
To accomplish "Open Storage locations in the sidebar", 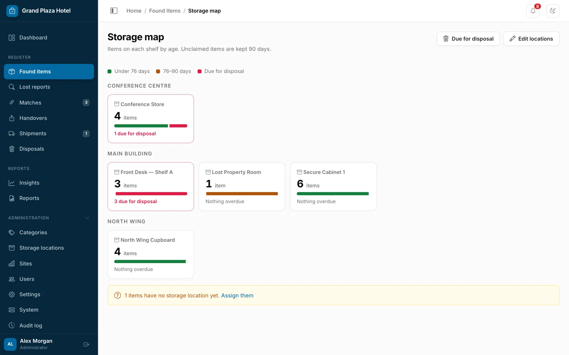I will pyautogui.click(x=49, y=248).
